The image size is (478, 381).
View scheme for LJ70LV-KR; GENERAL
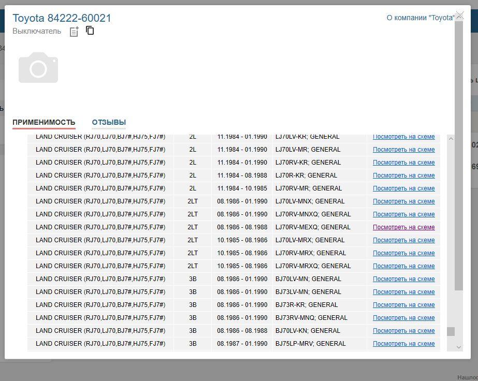(403, 137)
